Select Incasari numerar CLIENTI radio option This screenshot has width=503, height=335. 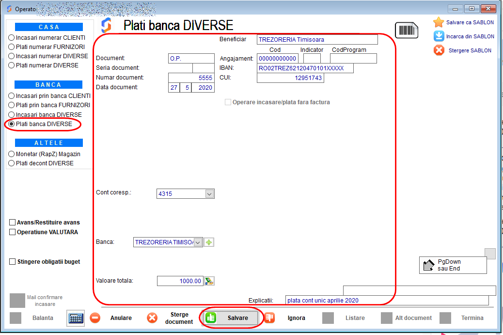[12, 38]
